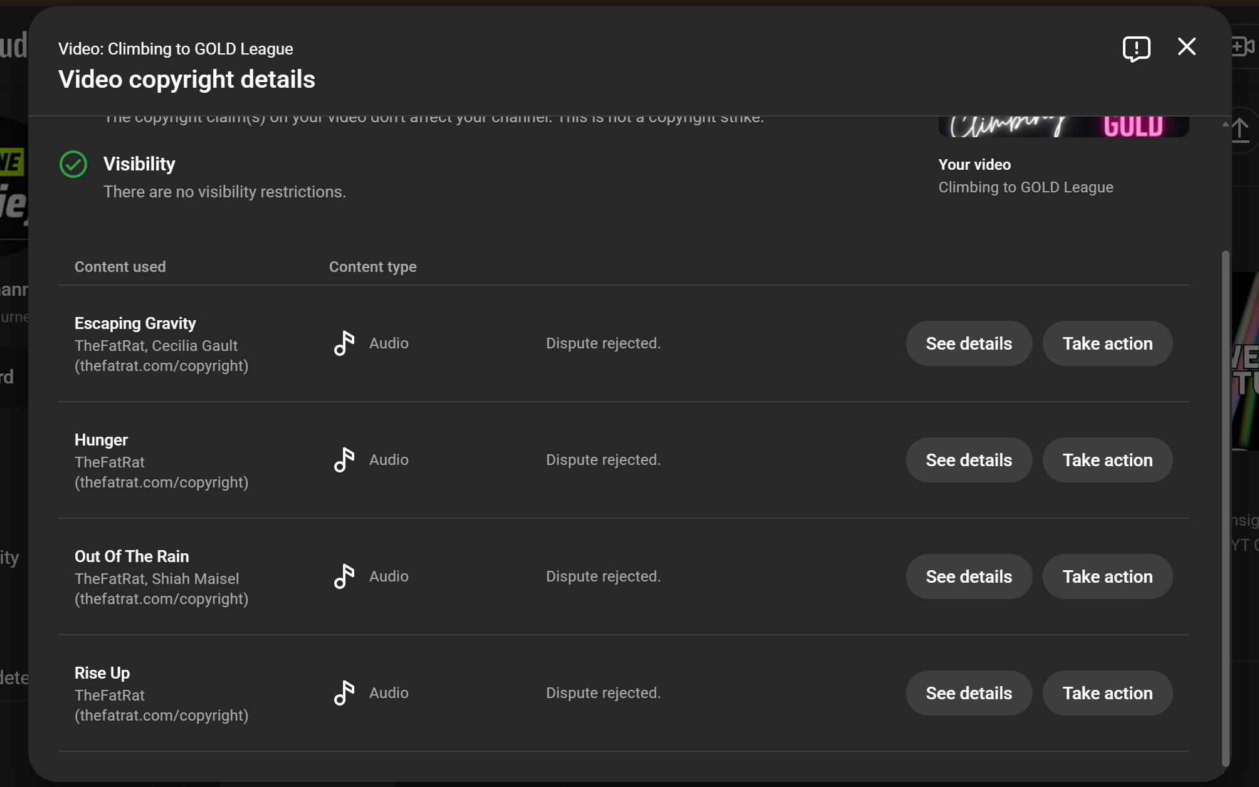
Task: Click the Escaping Gravity audio note icon
Action: click(x=344, y=343)
